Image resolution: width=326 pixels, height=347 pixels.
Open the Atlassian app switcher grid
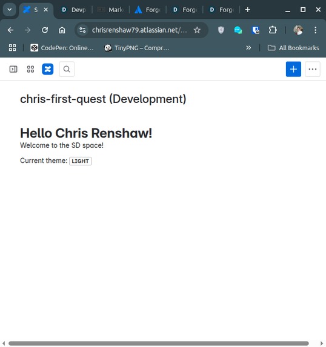(30, 69)
